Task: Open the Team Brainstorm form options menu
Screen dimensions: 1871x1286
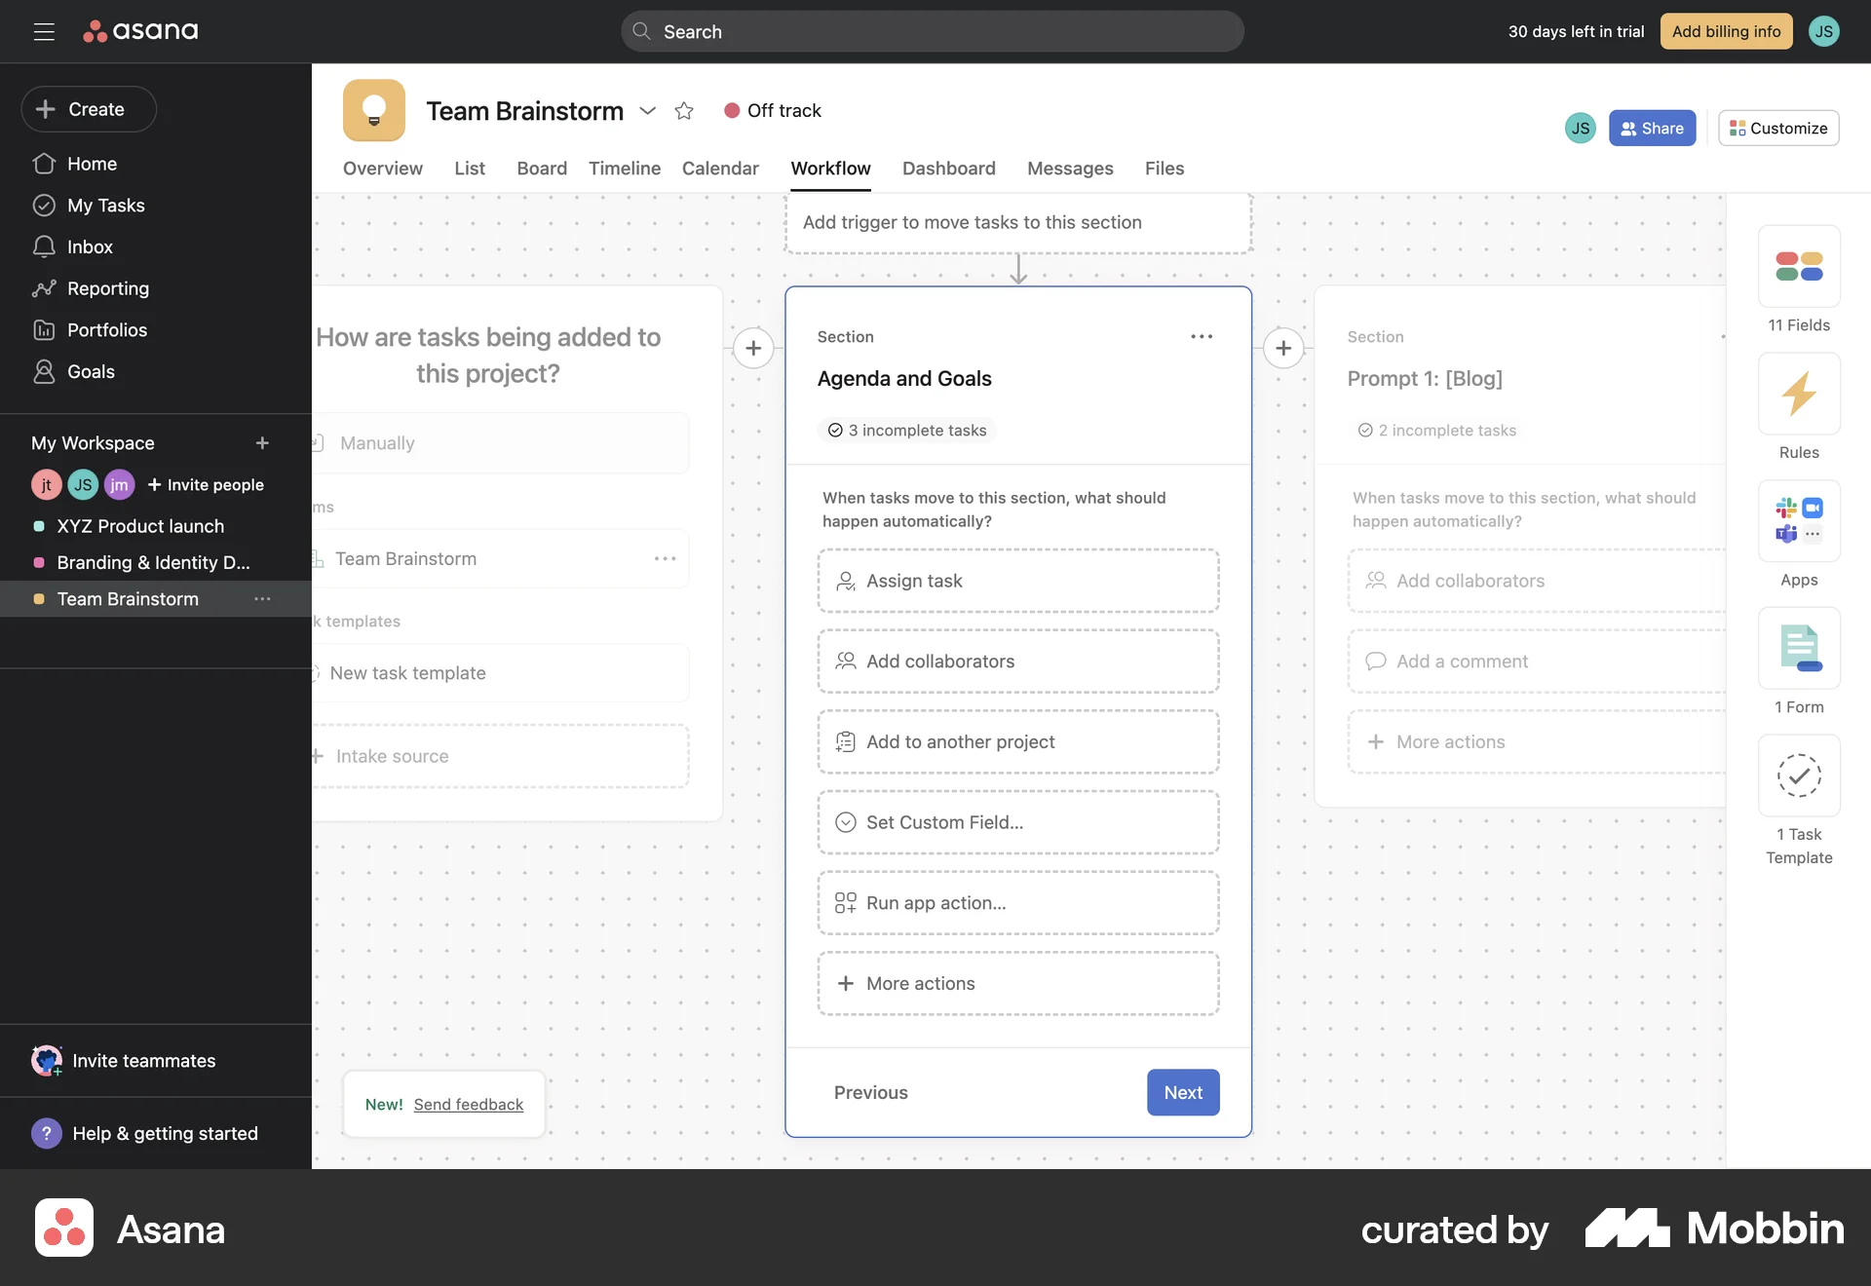Action: point(666,558)
